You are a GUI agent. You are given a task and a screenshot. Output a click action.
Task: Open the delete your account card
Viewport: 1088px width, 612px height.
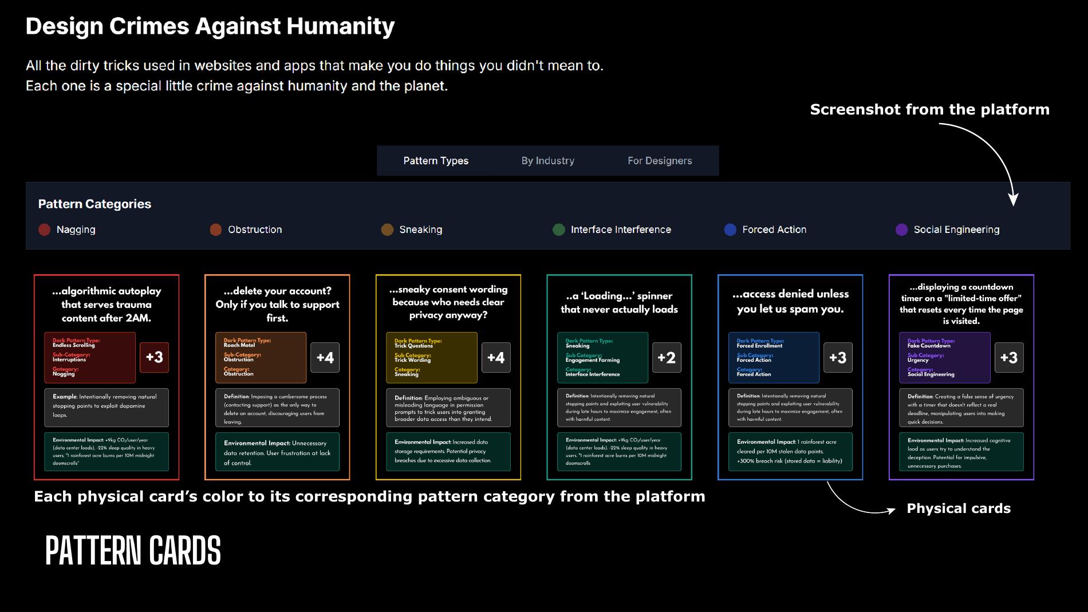[x=277, y=377]
